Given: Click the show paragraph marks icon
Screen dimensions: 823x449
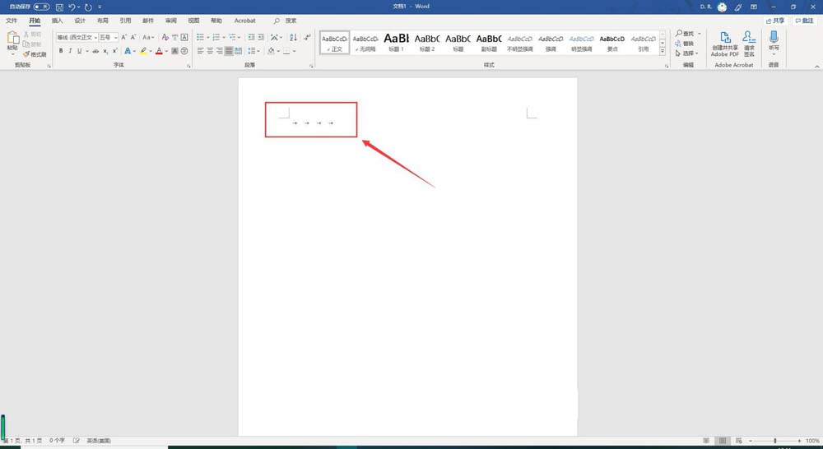Looking at the screenshot, I should 305,37.
